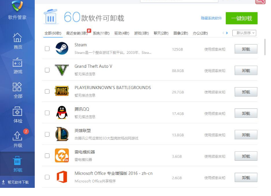Click the 3.6GB size value
Viewport: 271px width, 196px height.
[177, 156]
